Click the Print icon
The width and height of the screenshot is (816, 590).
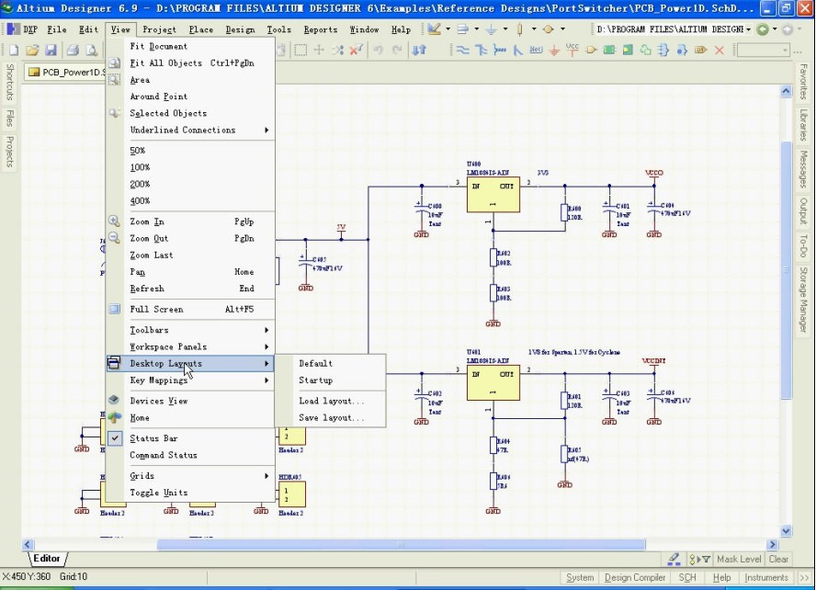point(73,50)
